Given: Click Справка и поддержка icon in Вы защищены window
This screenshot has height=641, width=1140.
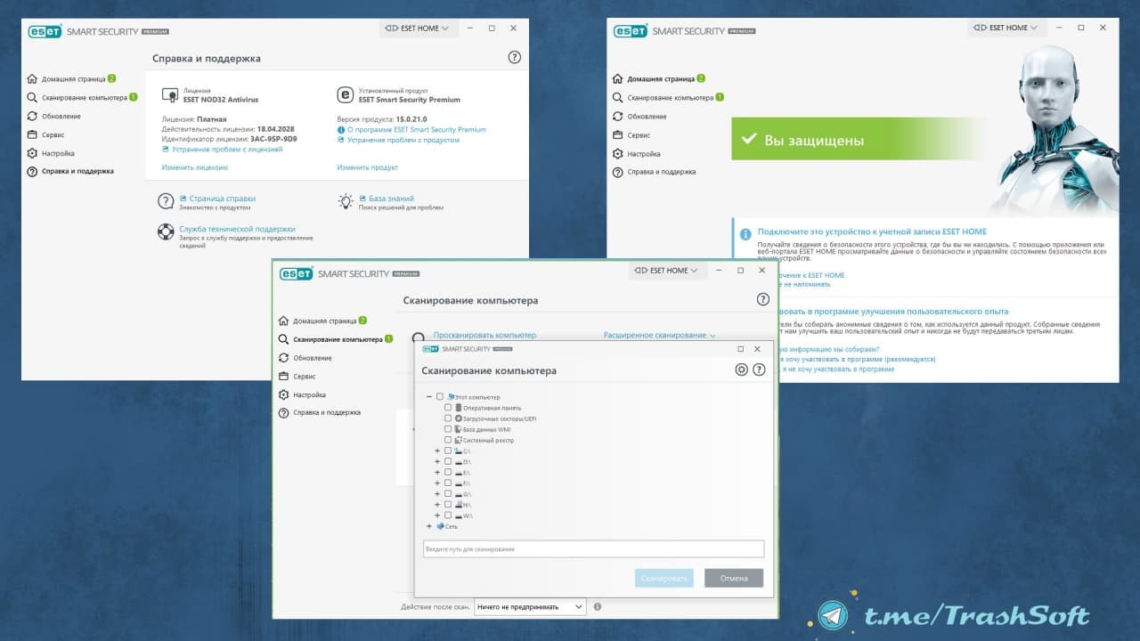Looking at the screenshot, I should [x=618, y=172].
